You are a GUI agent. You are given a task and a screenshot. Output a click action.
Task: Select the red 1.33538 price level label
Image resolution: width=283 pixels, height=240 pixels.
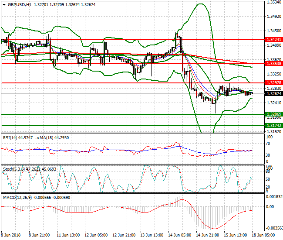(x=274, y=64)
